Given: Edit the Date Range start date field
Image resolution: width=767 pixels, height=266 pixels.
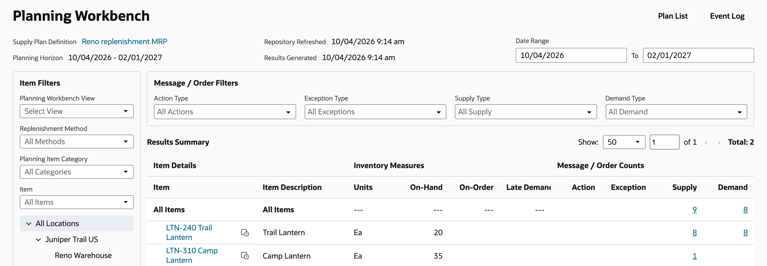Looking at the screenshot, I should (571, 56).
